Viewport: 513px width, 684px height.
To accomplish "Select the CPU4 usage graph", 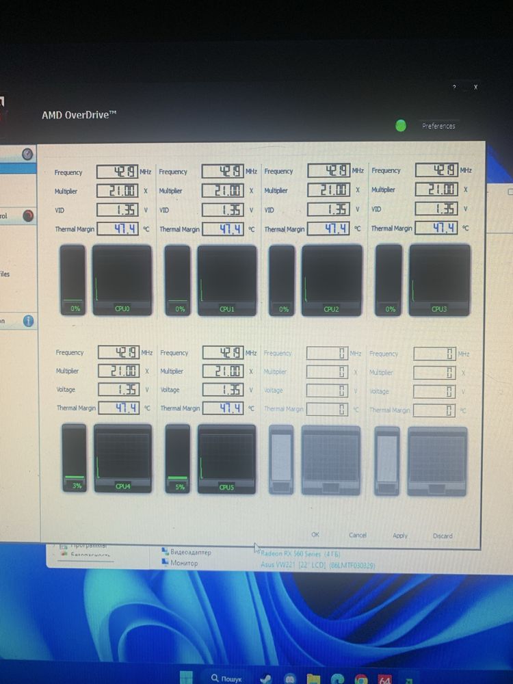I will tap(123, 458).
